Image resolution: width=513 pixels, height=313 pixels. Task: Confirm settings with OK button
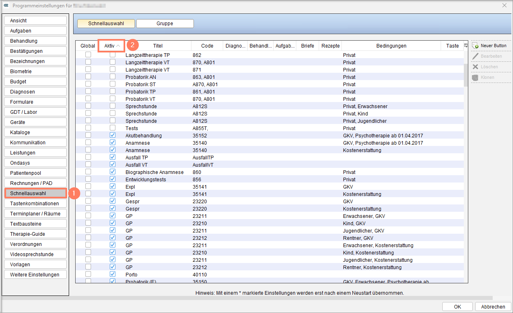pos(458,307)
